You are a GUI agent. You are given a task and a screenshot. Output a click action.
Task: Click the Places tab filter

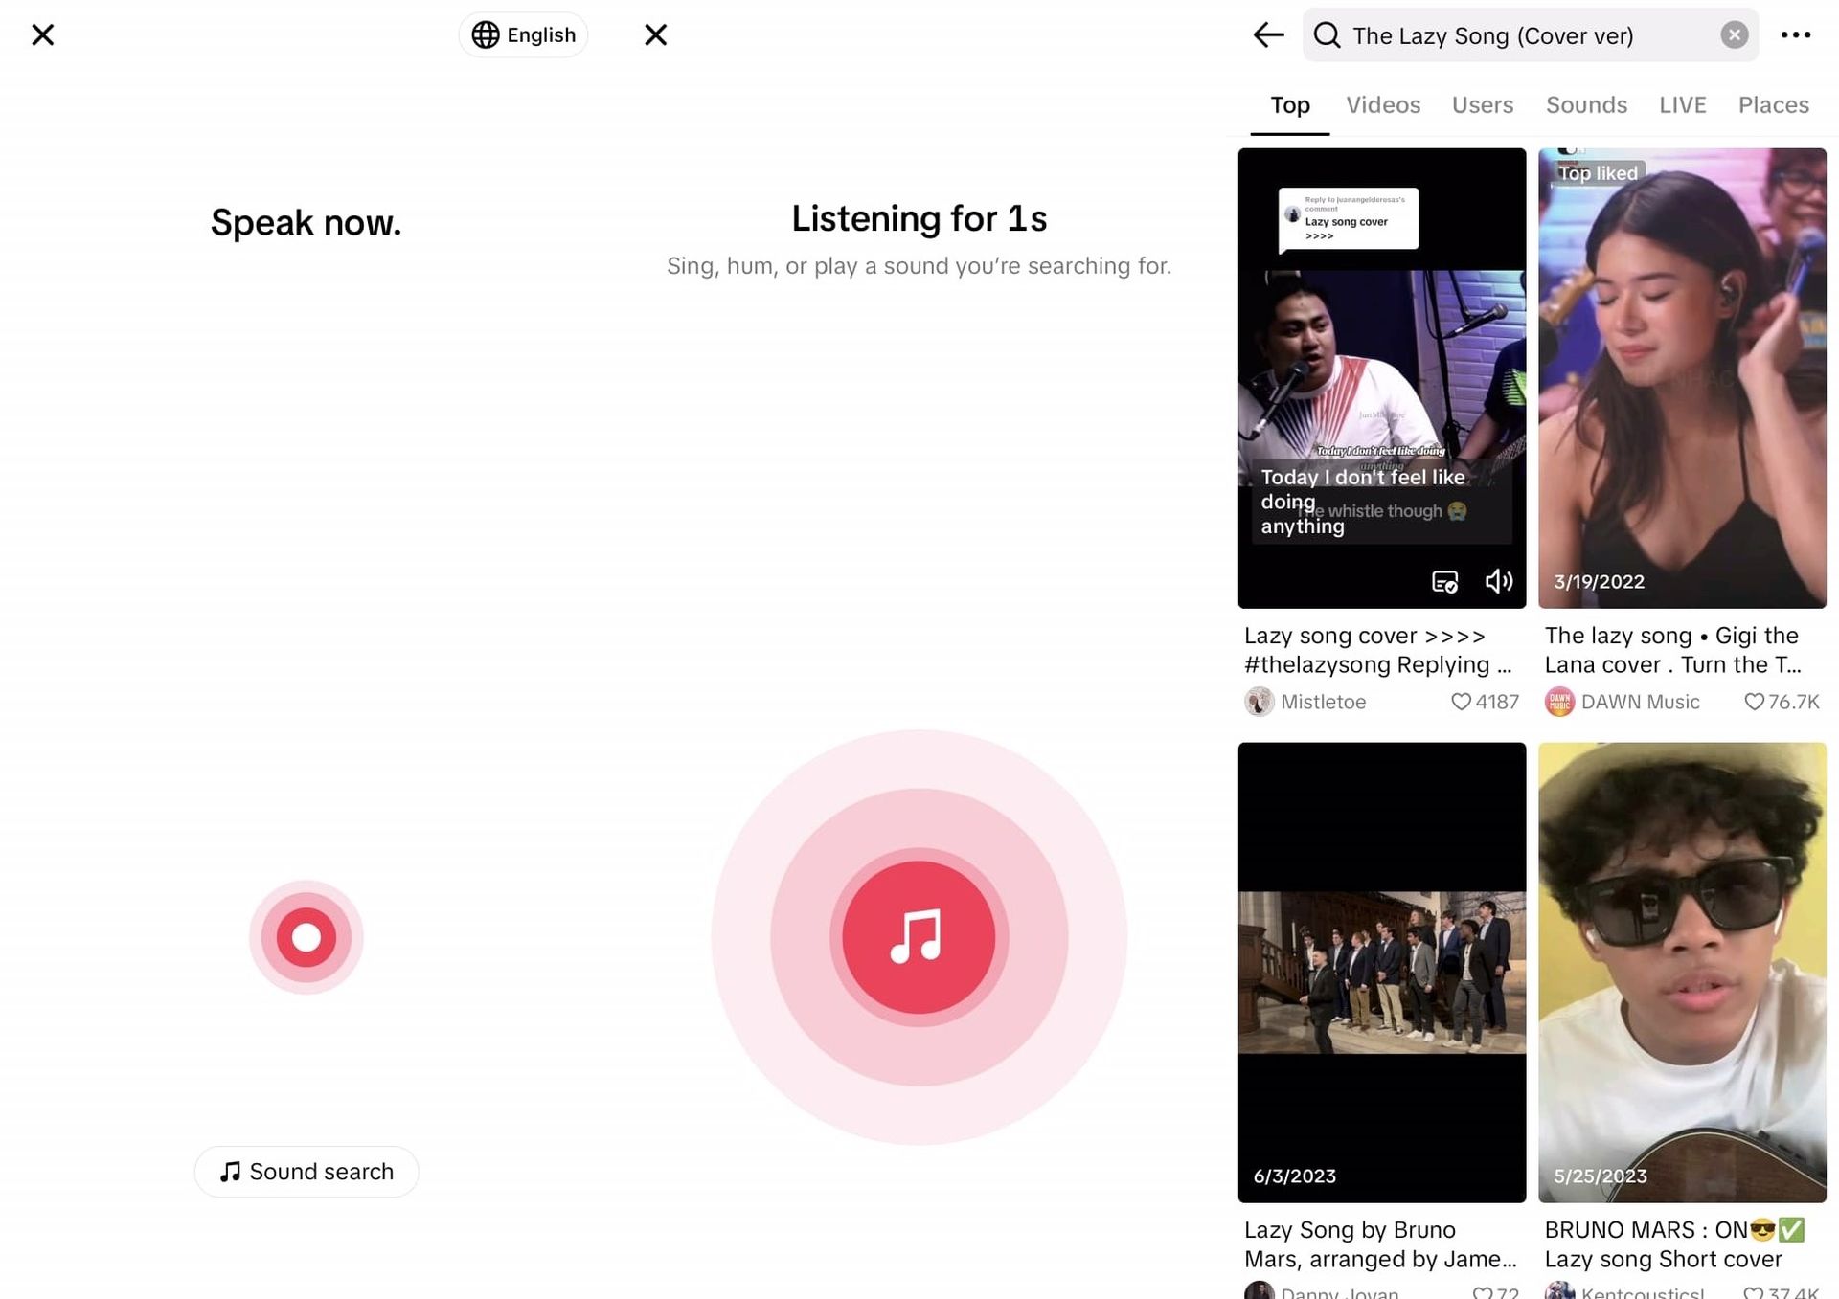click(1773, 104)
